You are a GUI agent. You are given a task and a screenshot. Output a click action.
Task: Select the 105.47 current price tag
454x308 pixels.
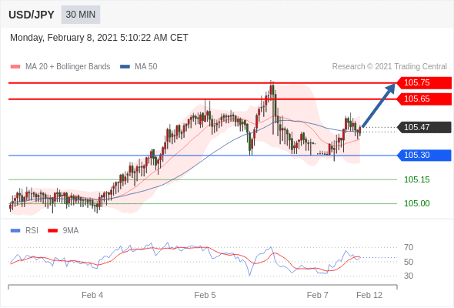point(424,127)
